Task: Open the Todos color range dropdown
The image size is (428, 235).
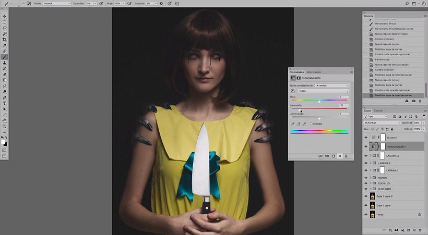Action: [x=323, y=91]
